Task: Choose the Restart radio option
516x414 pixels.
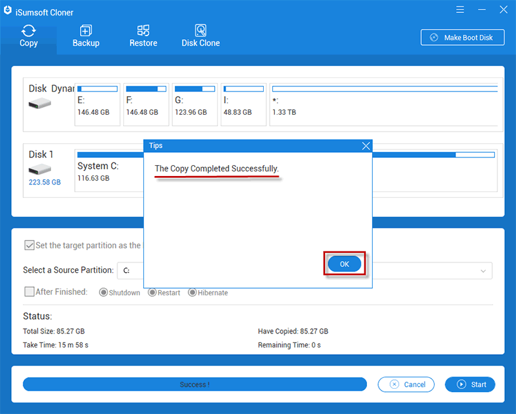Action: click(152, 292)
